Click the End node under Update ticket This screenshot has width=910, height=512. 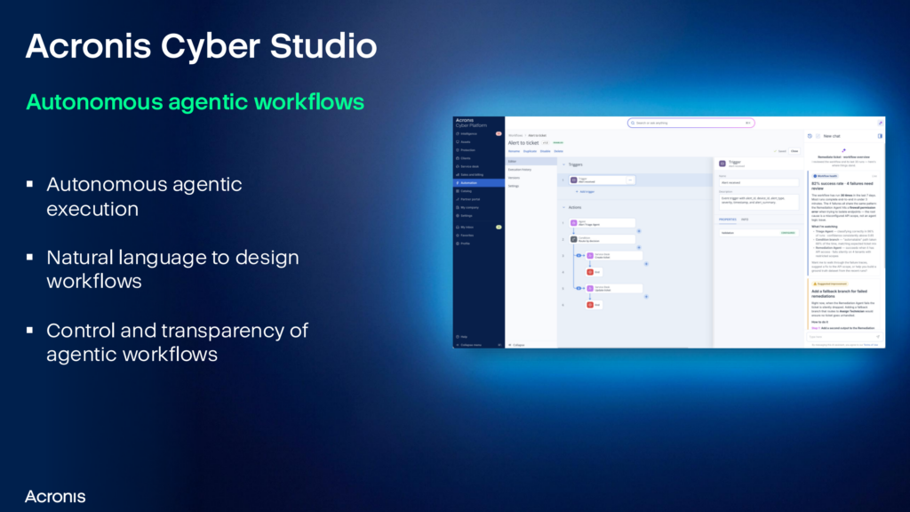[594, 305]
